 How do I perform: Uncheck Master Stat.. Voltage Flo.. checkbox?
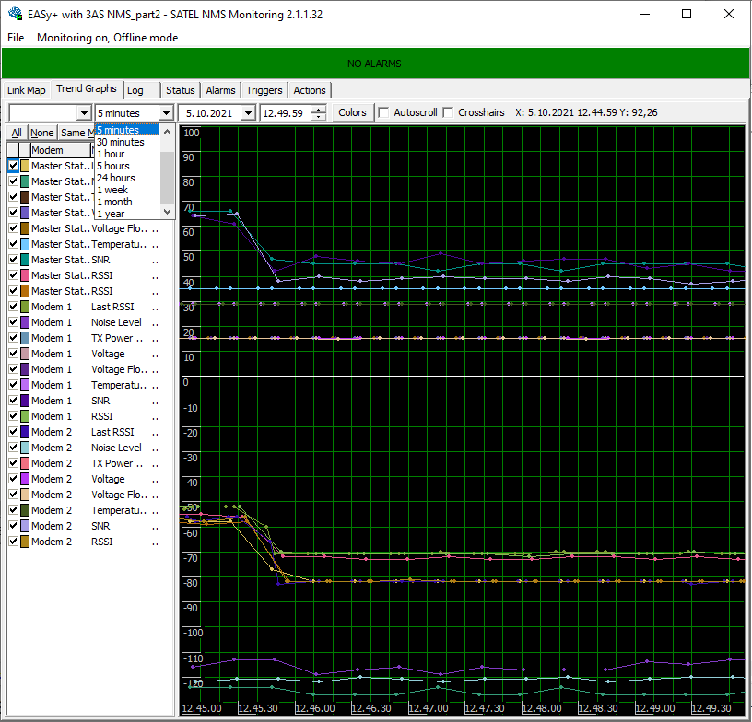(14, 228)
